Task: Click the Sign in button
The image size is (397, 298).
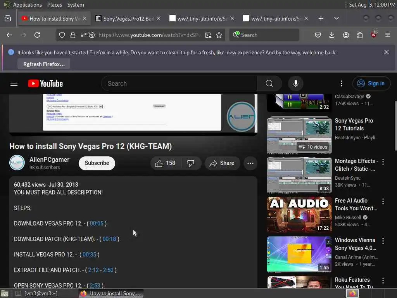Action: point(371,83)
